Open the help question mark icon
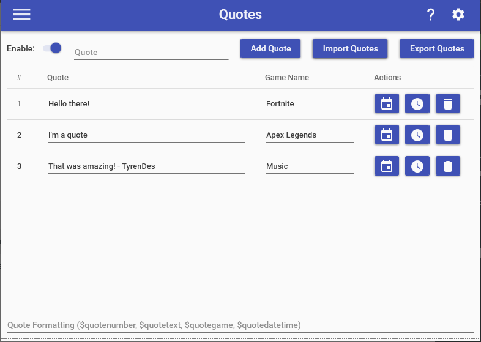Viewport: 481px width, 342px height. 430,15
